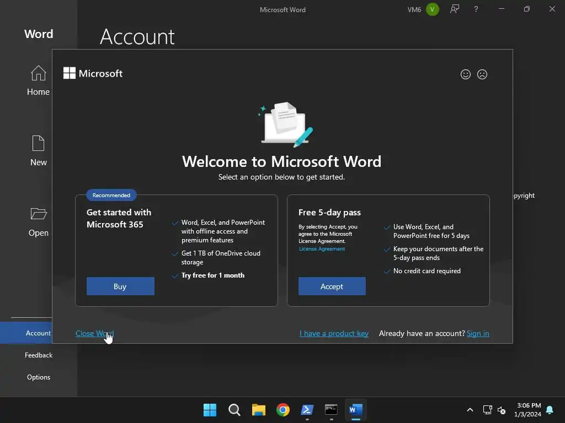Screen dimensions: 565x423
Task: Open network status tray icon
Action: click(x=488, y=410)
